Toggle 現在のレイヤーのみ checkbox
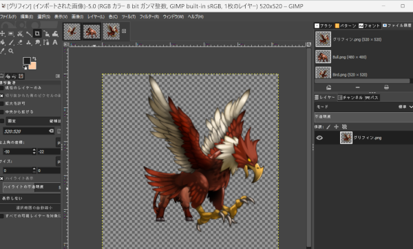 click(2, 88)
